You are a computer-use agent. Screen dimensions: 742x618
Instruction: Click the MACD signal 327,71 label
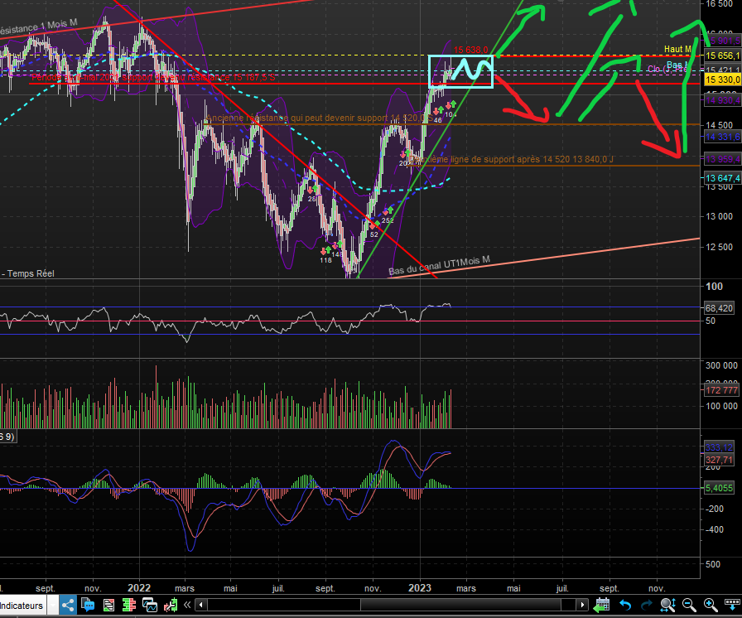pos(719,460)
